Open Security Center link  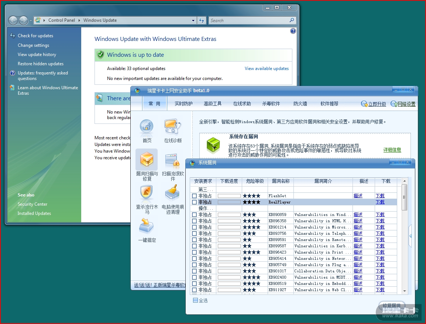[32, 204]
